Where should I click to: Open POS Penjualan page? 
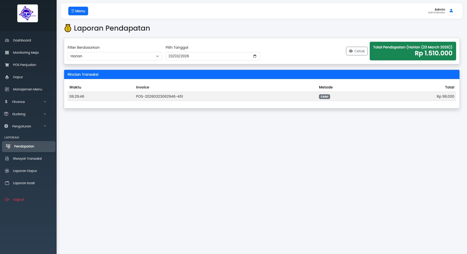25,65
